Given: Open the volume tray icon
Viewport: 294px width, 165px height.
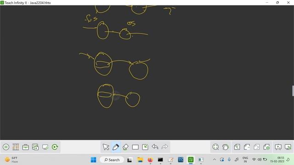Looking at the screenshot, I should [x=260, y=159].
